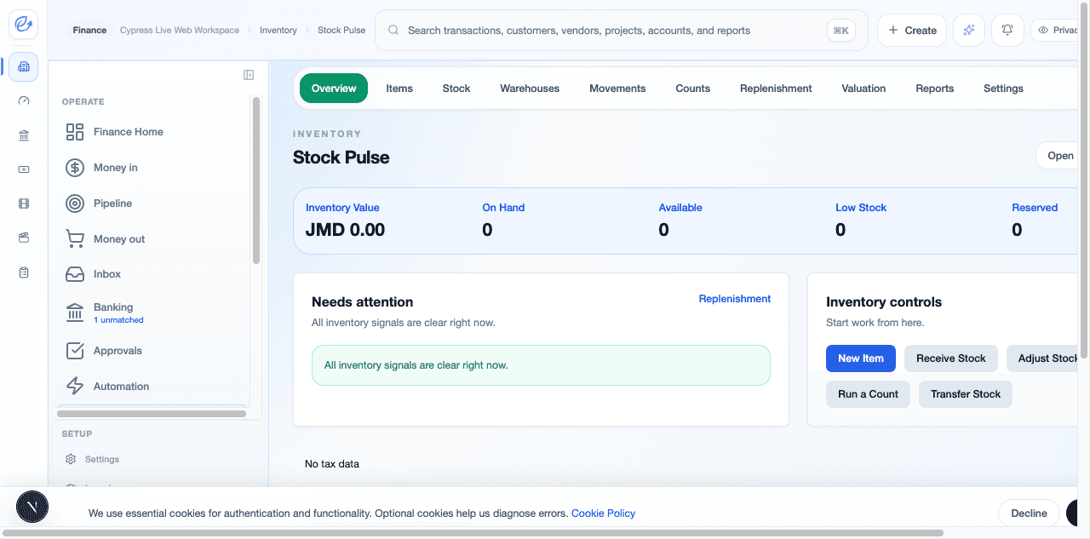Open the notifications bell
Screen dimensions: 1090x539
(1007, 30)
